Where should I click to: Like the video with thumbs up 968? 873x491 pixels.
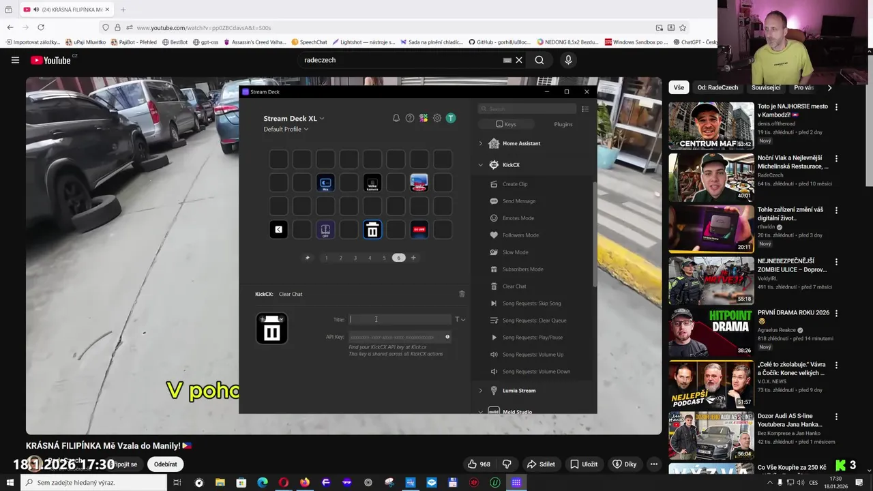(x=479, y=464)
